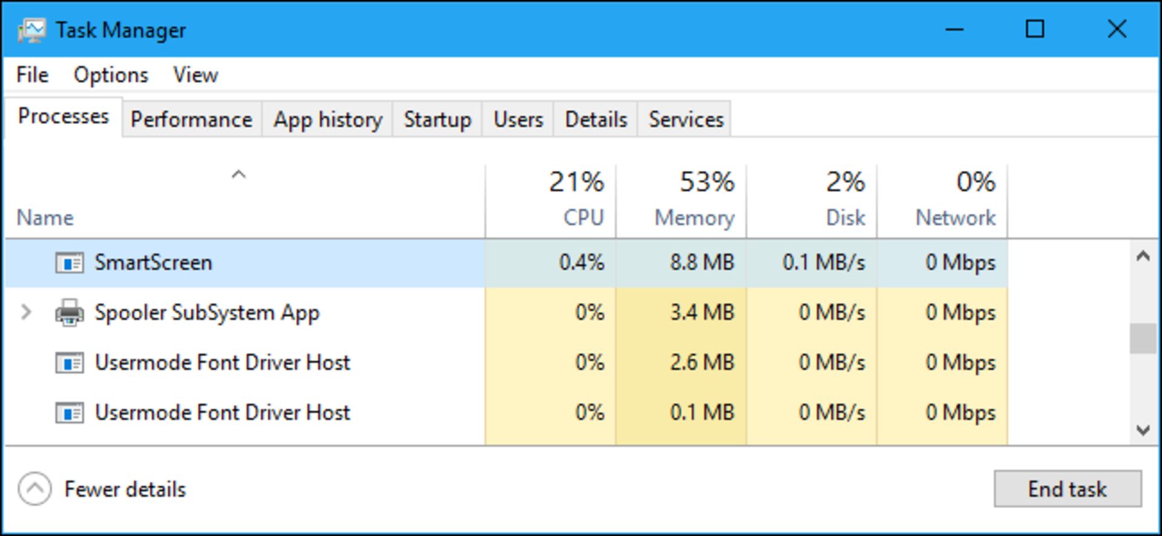Screen dimensions: 1162x536
Task: Click the End task button
Action: click(1068, 489)
